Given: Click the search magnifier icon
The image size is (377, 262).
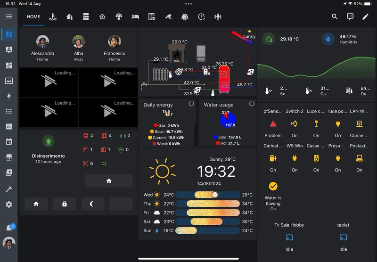Looking at the screenshot, I should click(335, 16).
